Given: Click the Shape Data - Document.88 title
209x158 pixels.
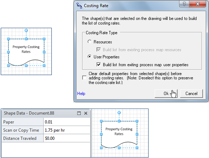Looking at the screenshot, I should [29, 113].
